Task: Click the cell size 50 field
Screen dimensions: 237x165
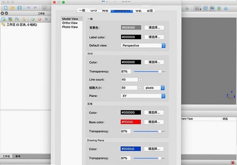Action: coord(129,88)
